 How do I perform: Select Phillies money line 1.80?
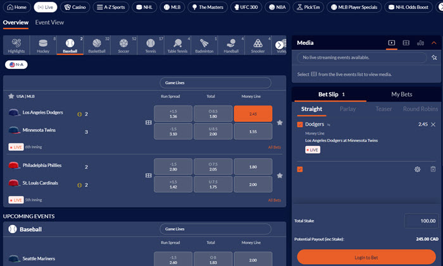[x=253, y=167]
